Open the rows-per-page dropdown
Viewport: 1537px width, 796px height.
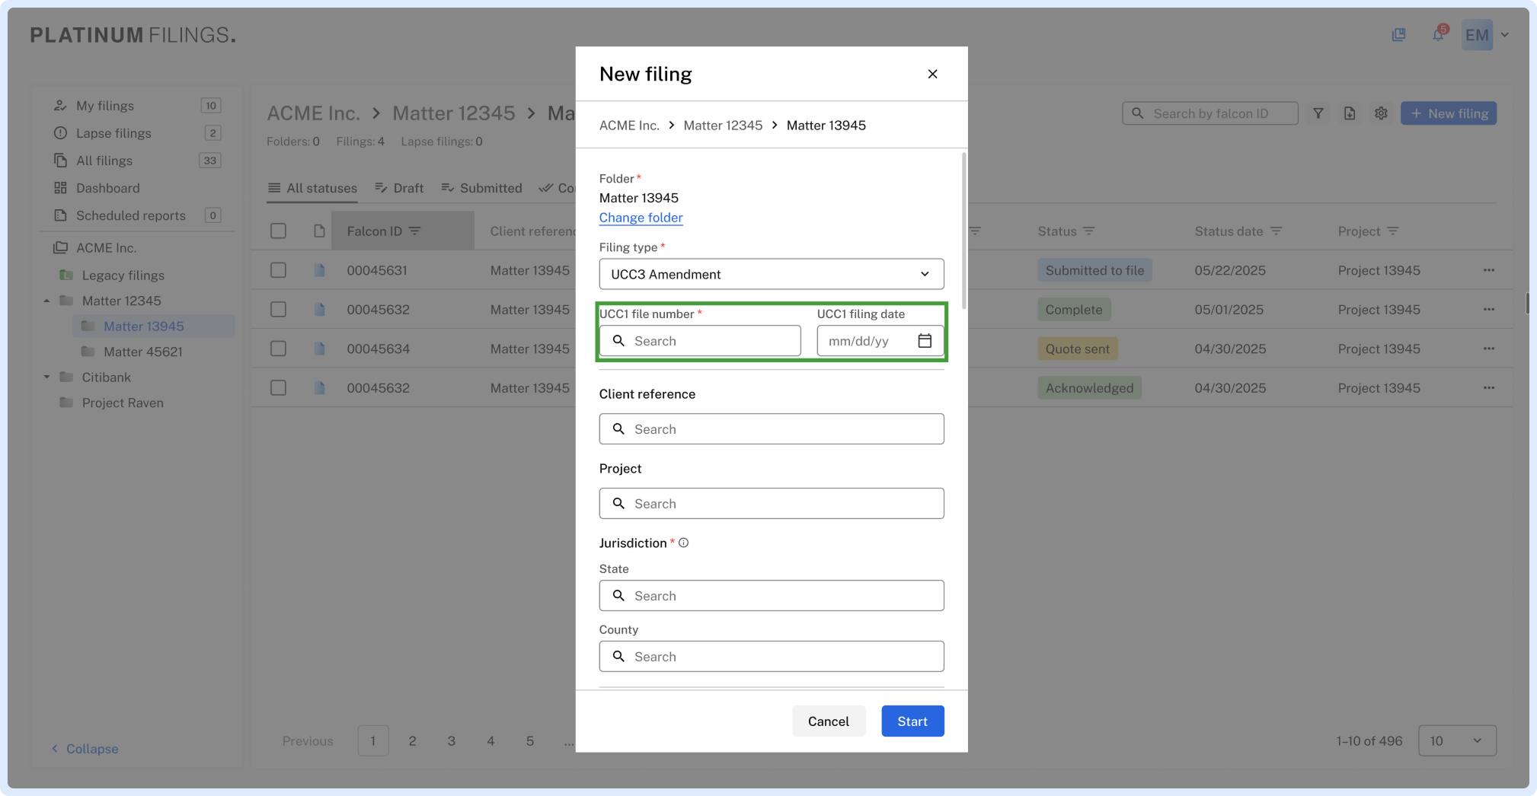coord(1457,740)
